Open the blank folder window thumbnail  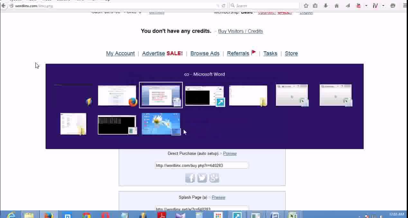(x=248, y=96)
